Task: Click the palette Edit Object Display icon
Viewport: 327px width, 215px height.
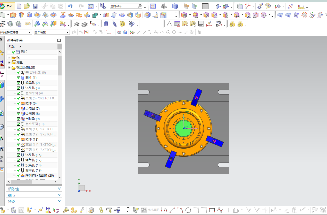Action: coord(268,6)
